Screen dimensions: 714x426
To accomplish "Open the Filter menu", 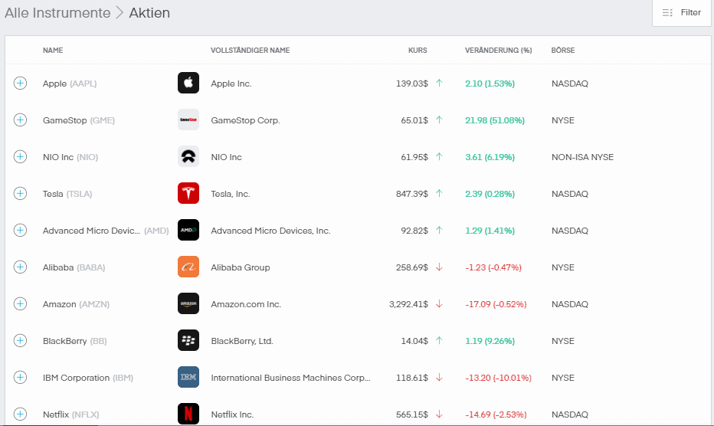I will click(681, 13).
